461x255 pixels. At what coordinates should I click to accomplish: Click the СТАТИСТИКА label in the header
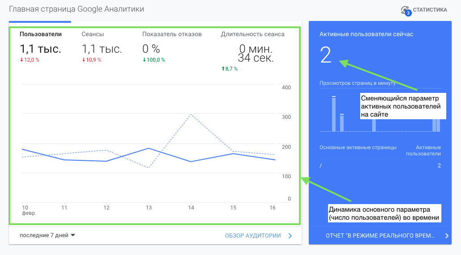(430, 10)
